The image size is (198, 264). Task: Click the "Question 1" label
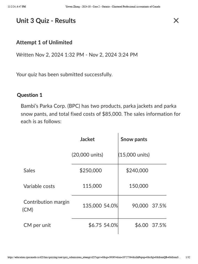30,95
